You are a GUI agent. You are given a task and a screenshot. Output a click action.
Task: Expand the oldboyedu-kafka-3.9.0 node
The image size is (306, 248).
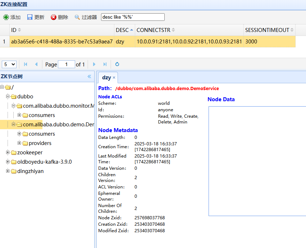(x=8, y=162)
